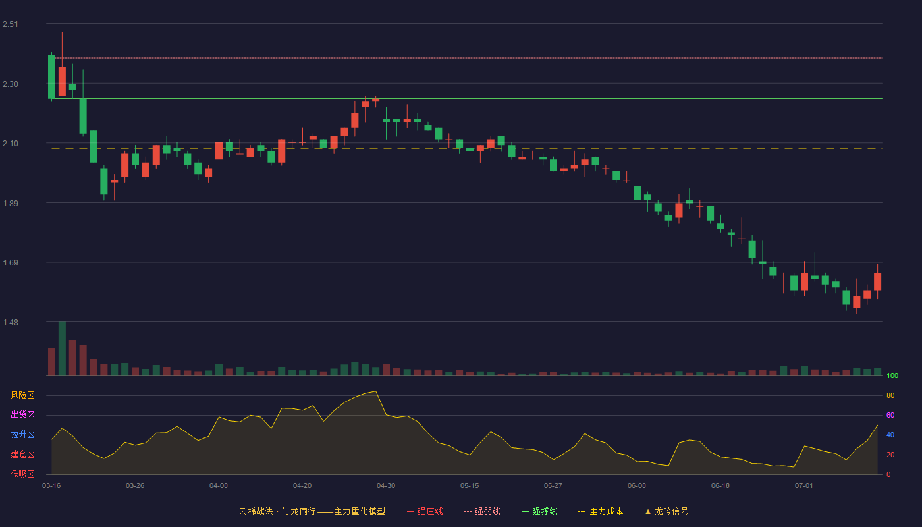Toggle the 强撑线 legend entry

click(539, 511)
